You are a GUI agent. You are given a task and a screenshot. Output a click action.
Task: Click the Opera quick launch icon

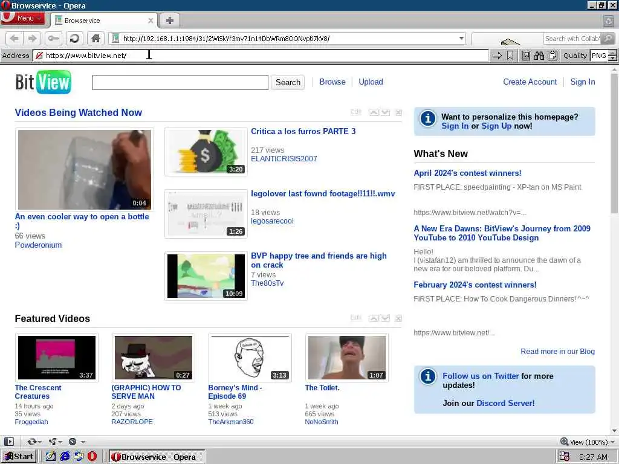click(x=92, y=457)
